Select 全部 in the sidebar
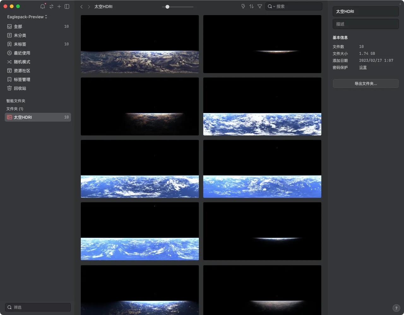404x315 pixels. pyautogui.click(x=38, y=26)
